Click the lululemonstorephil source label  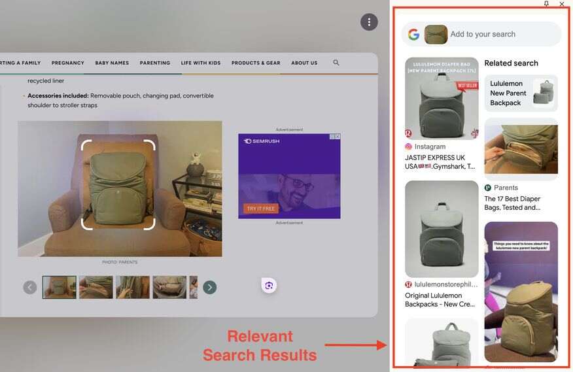pyautogui.click(x=446, y=284)
